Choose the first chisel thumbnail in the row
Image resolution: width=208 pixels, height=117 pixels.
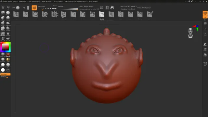pyautogui.click(x=16, y=14)
